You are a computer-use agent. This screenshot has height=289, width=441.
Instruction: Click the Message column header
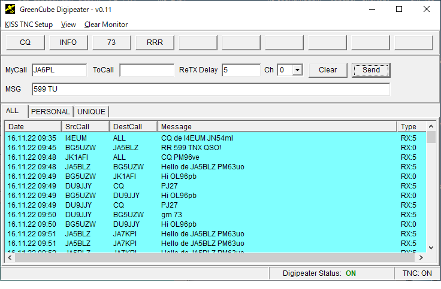(x=277, y=127)
